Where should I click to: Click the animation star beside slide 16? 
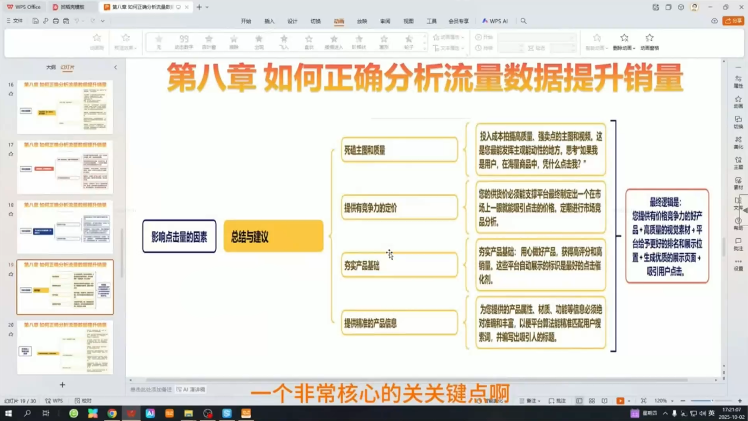pyautogui.click(x=11, y=94)
